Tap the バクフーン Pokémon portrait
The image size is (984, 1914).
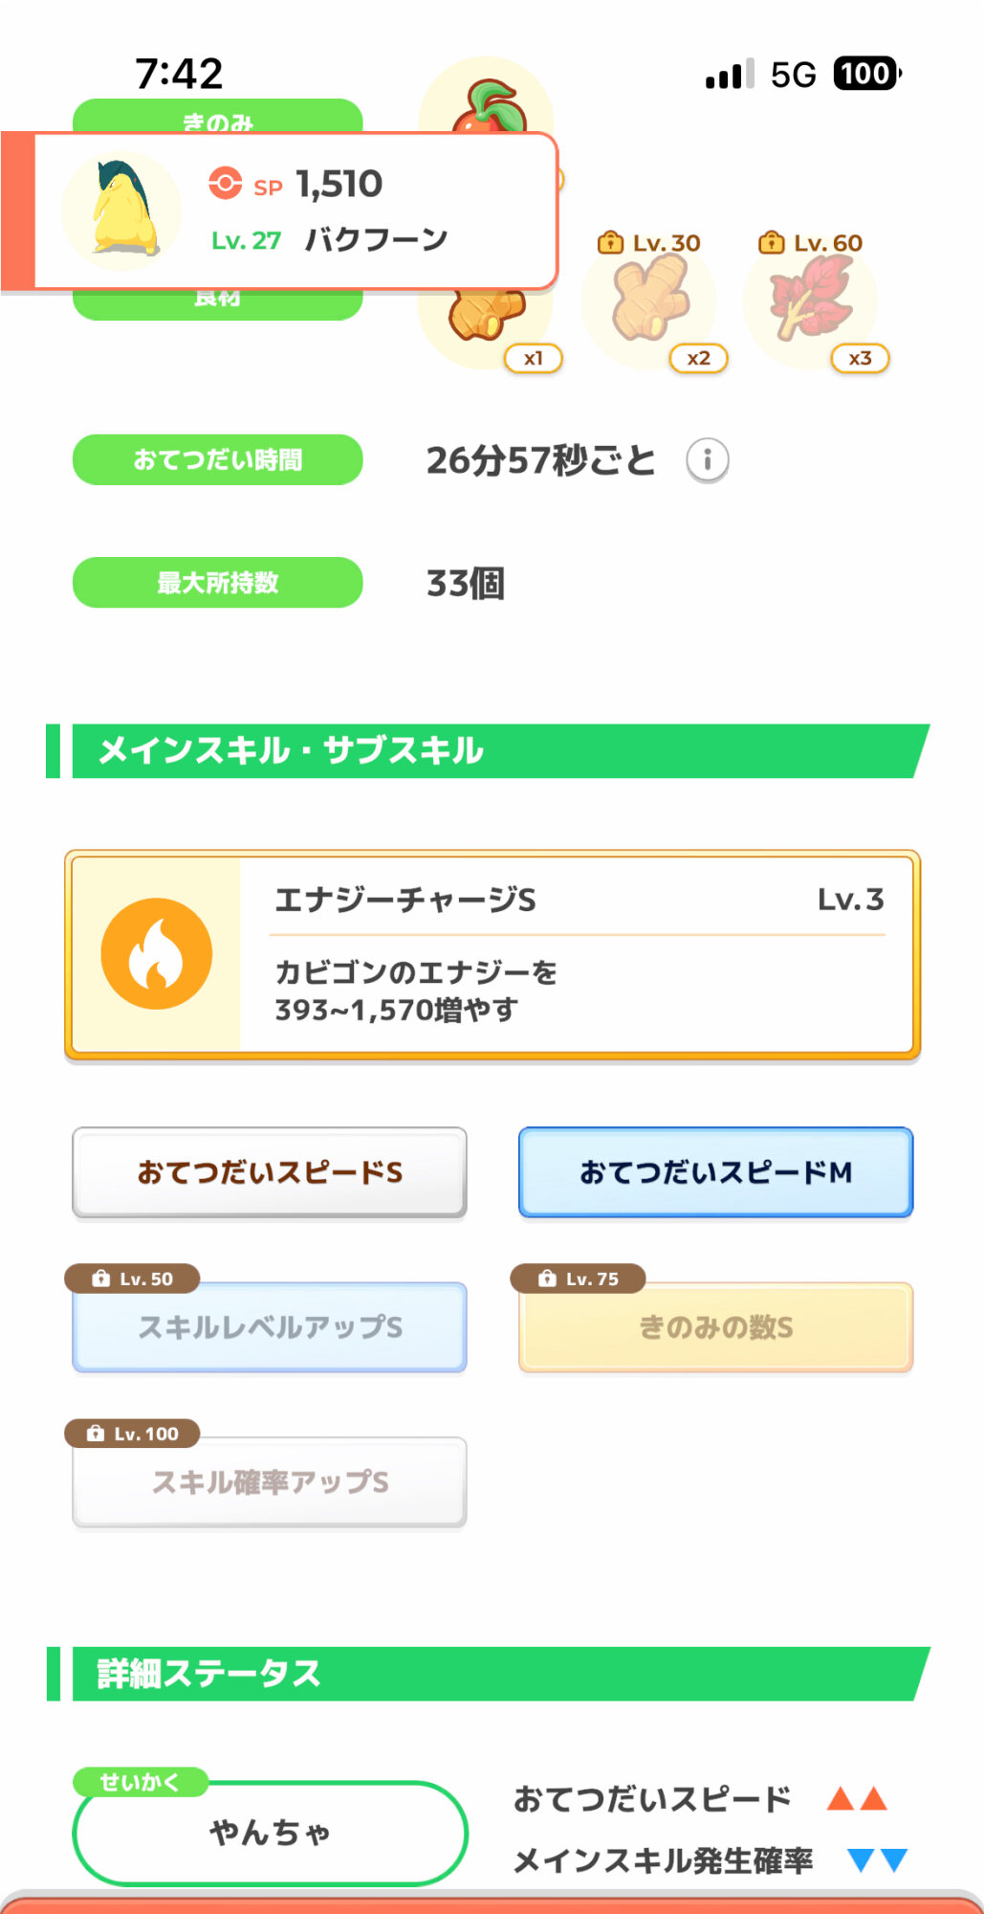tap(122, 211)
